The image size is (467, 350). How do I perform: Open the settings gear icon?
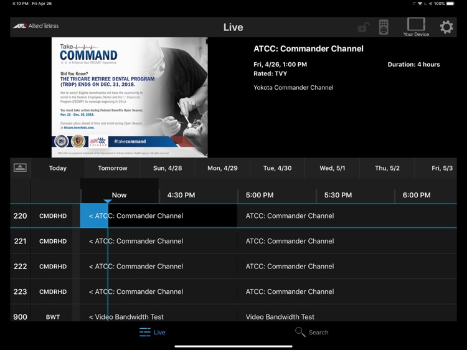[x=446, y=27]
